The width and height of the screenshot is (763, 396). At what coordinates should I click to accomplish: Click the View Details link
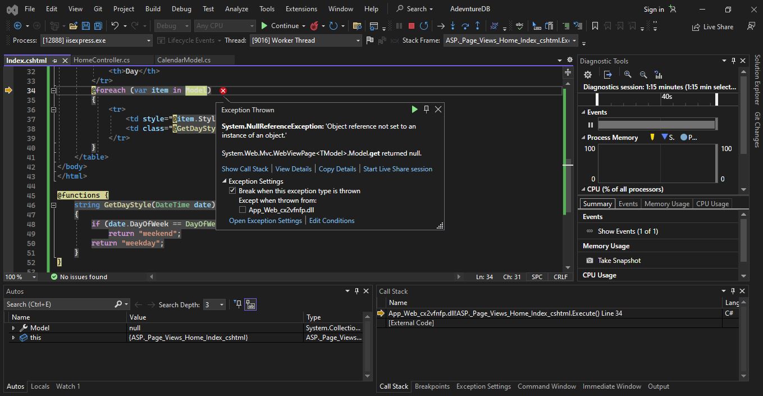[x=293, y=169]
